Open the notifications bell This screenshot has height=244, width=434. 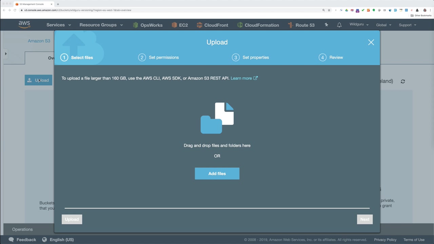339,25
